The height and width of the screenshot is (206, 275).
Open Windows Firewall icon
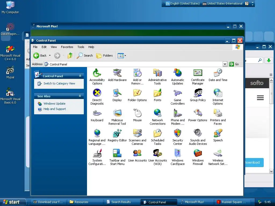tap(198, 154)
